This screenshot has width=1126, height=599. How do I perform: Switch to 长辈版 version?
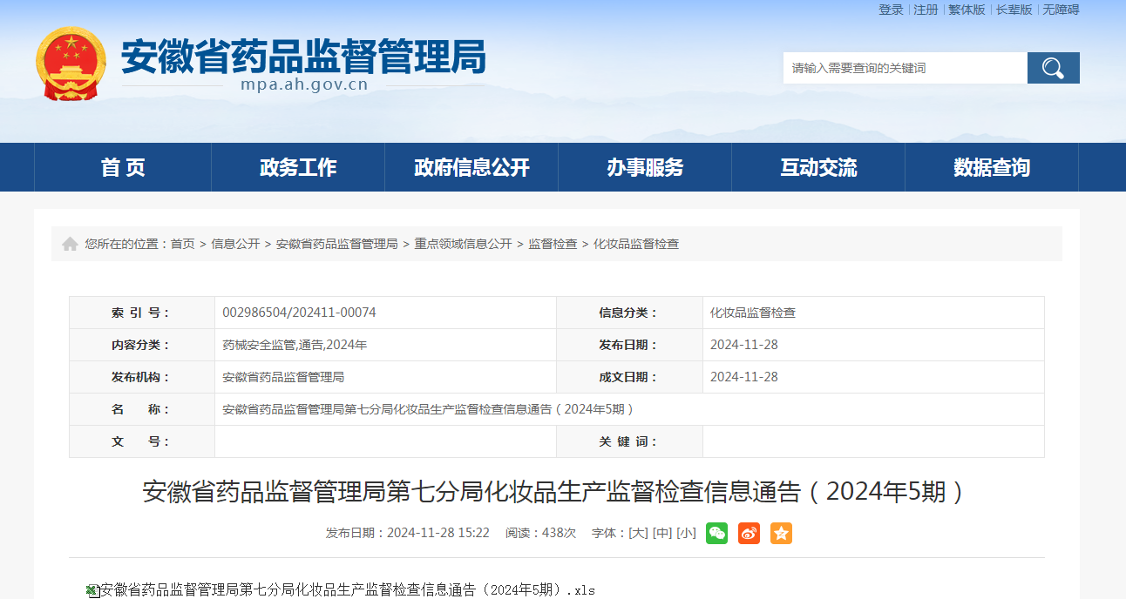pyautogui.click(x=1014, y=10)
